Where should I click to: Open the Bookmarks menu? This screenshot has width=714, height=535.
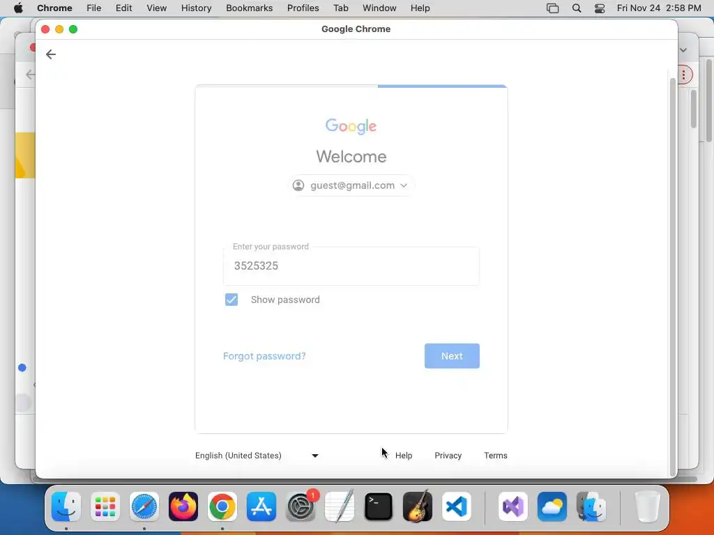click(250, 8)
